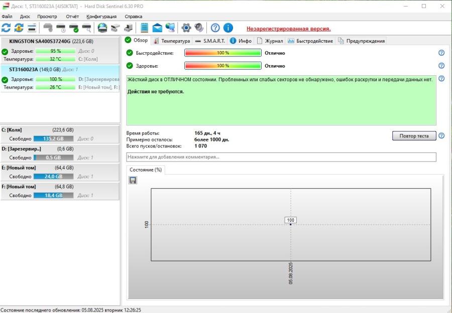Click the envelope send-report icon
This screenshot has height=313, width=452.
point(157,28)
